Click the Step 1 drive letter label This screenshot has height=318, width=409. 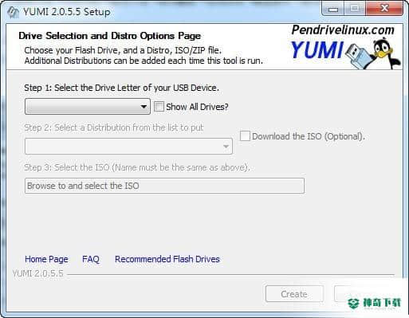(121, 88)
